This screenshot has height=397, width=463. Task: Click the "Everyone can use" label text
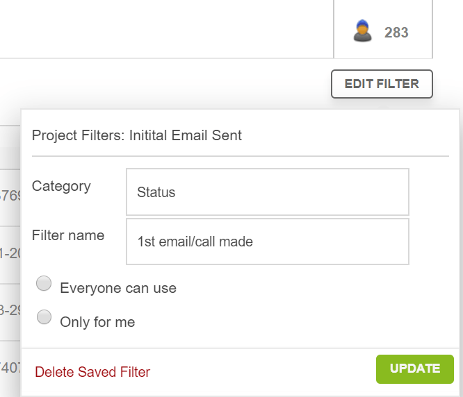pyautogui.click(x=118, y=288)
